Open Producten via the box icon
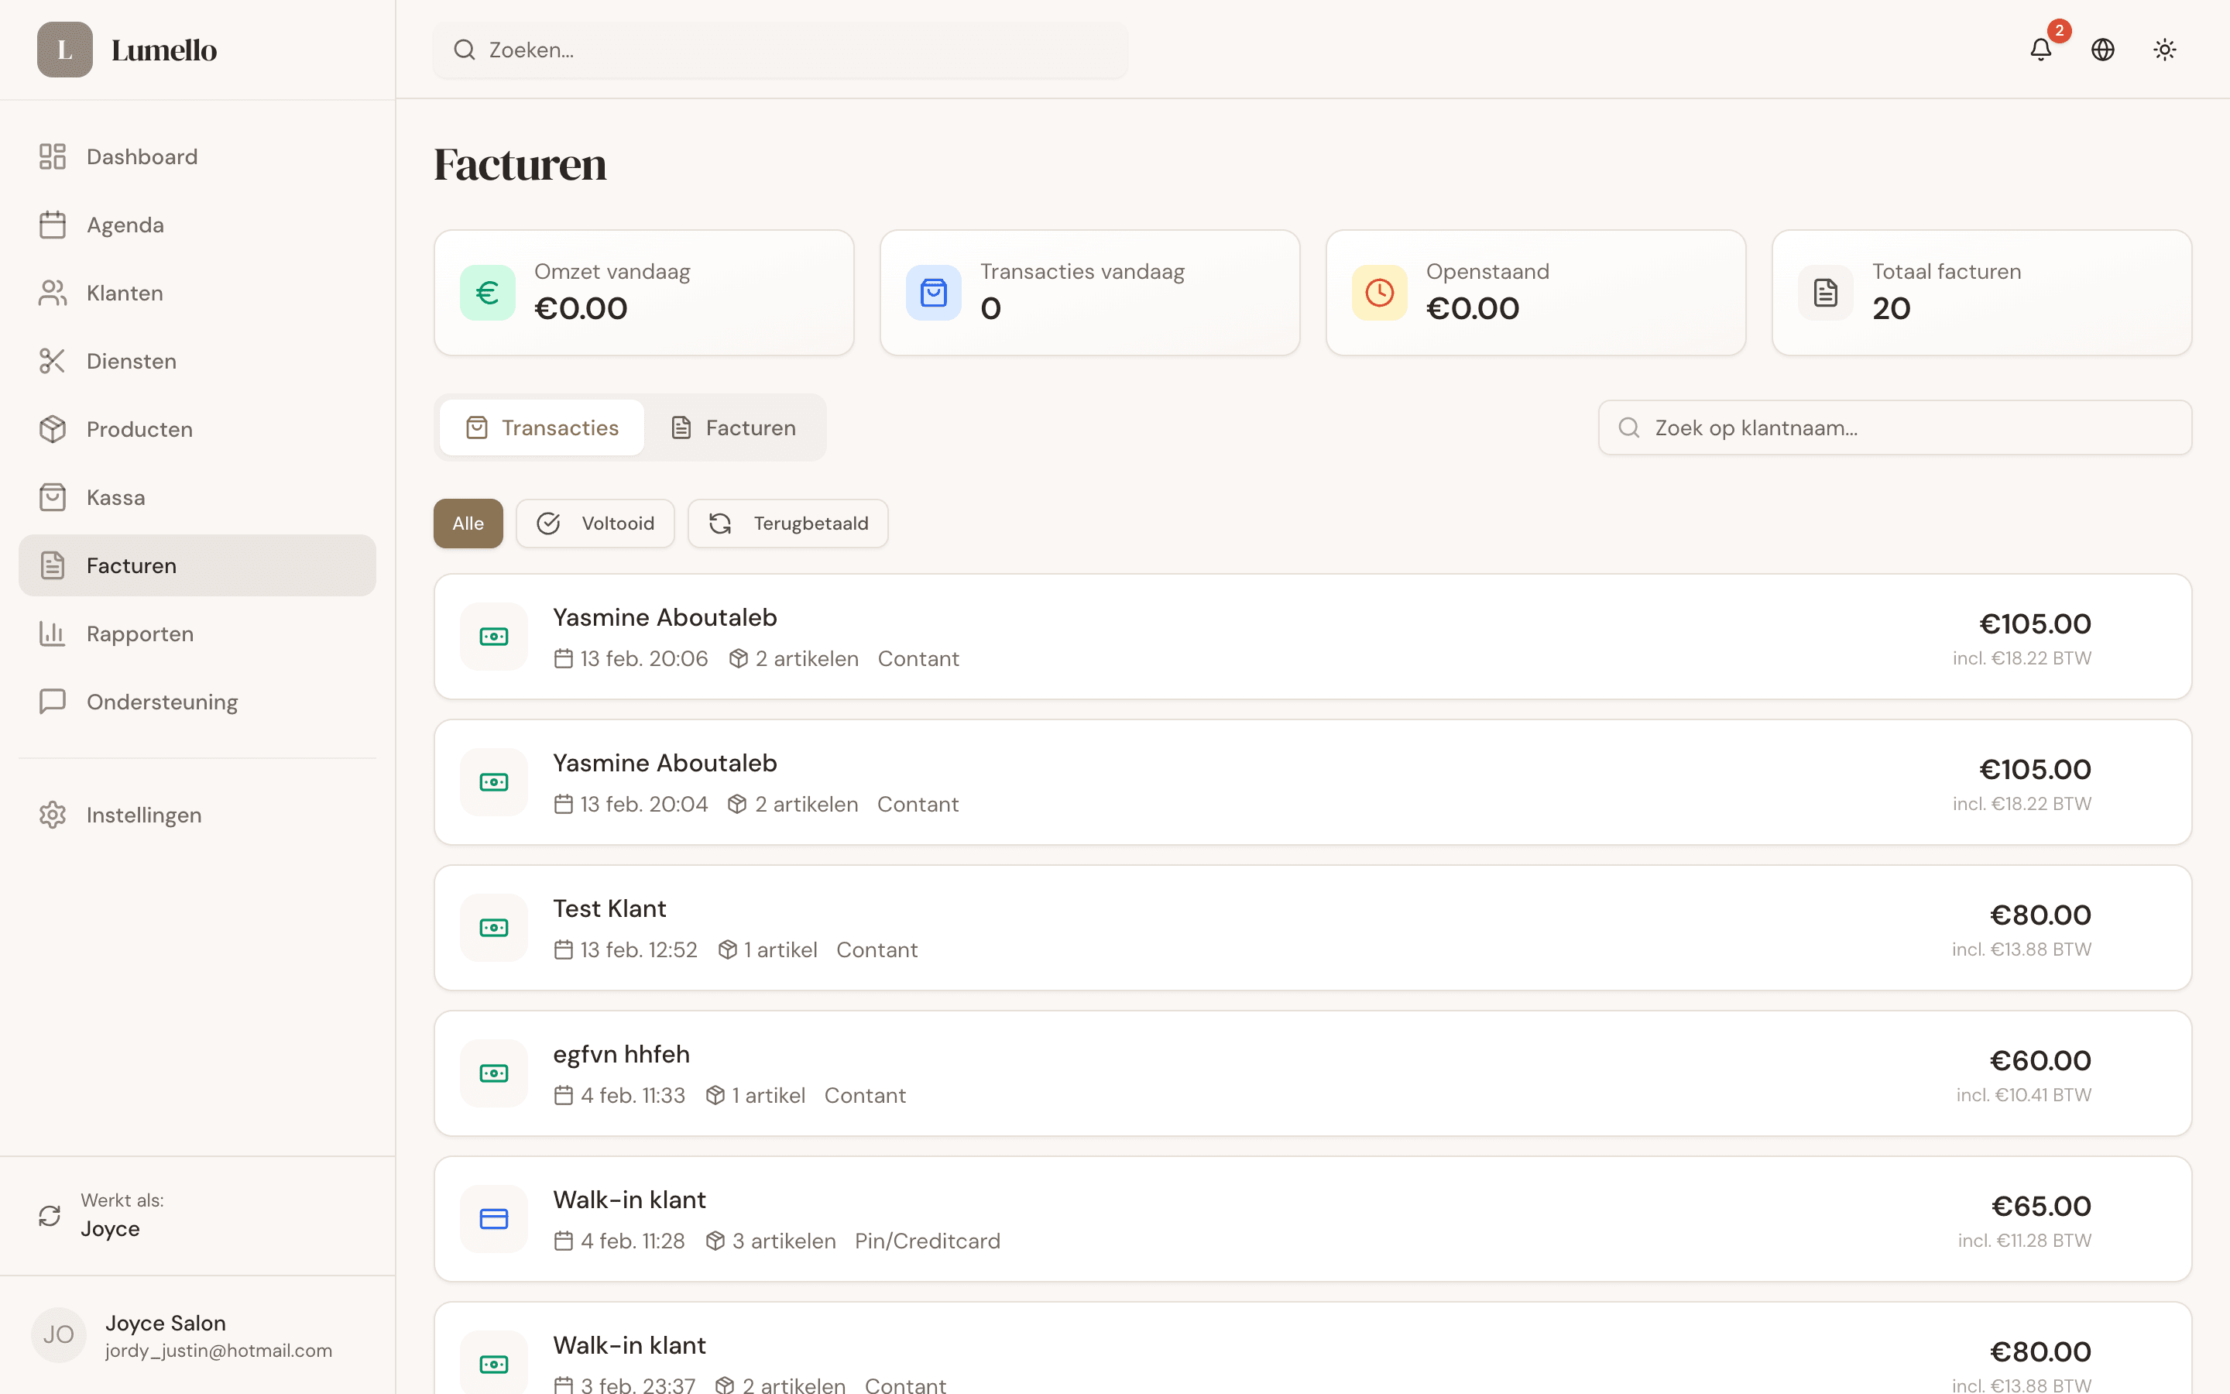Image resolution: width=2230 pixels, height=1394 pixels. pos(53,430)
